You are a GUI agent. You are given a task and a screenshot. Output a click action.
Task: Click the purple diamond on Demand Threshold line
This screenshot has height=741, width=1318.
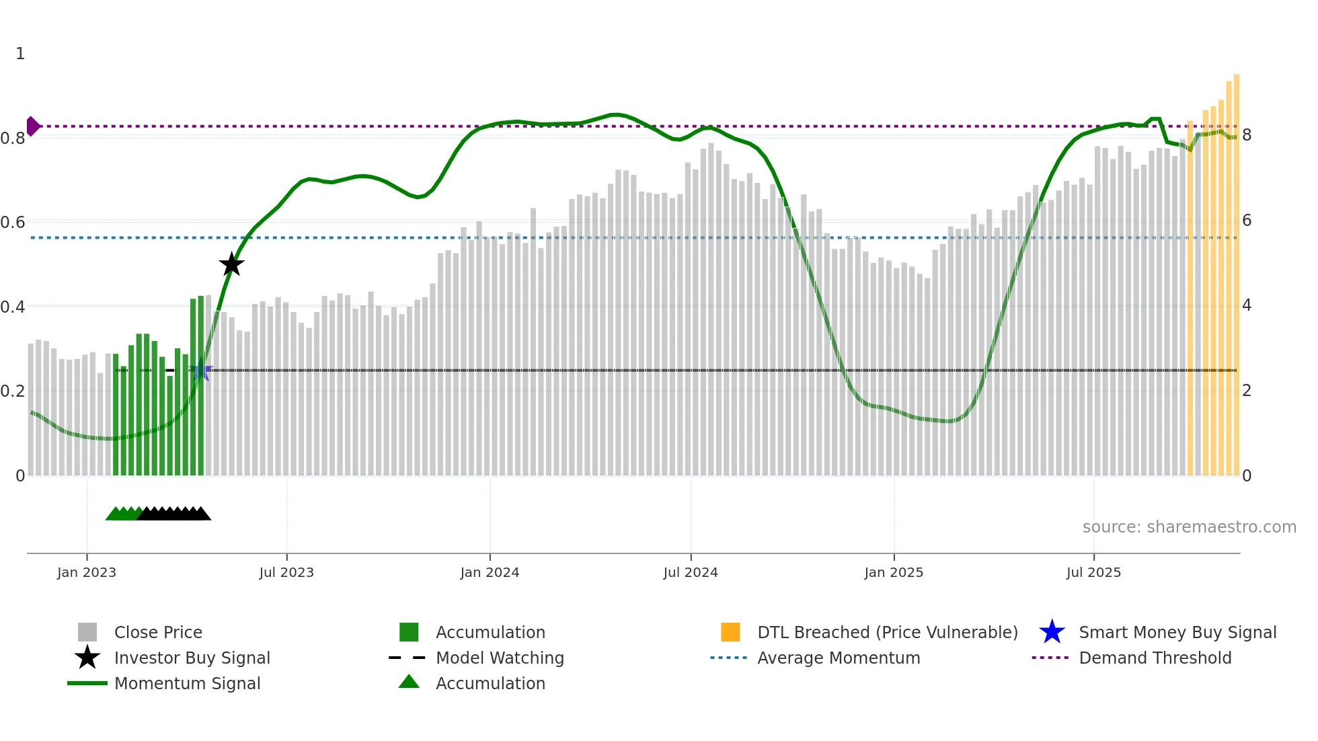pyautogui.click(x=32, y=126)
